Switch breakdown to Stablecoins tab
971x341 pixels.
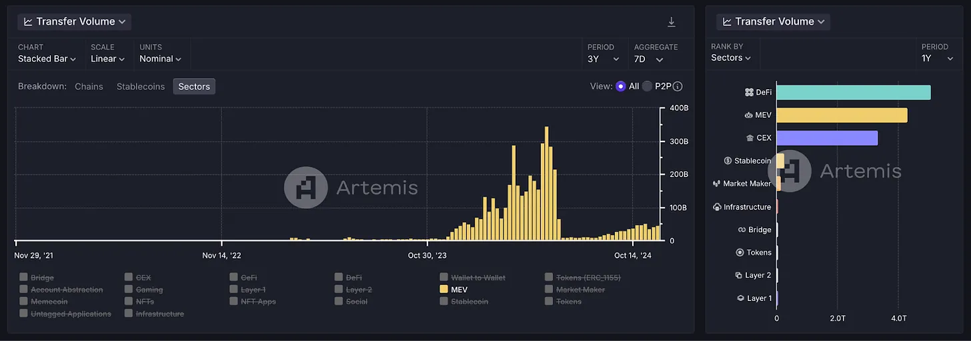pyautogui.click(x=141, y=87)
